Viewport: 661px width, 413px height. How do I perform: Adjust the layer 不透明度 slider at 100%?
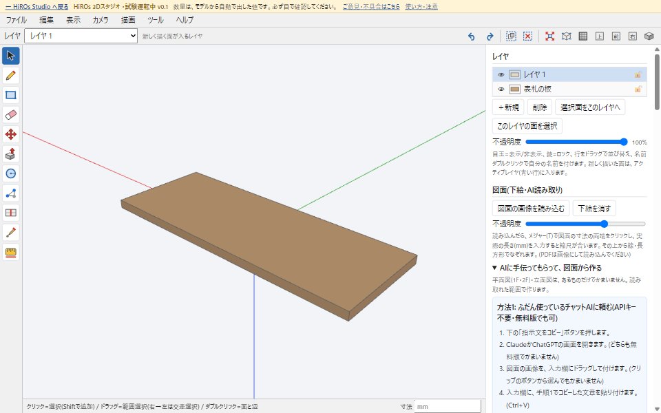[x=577, y=142]
